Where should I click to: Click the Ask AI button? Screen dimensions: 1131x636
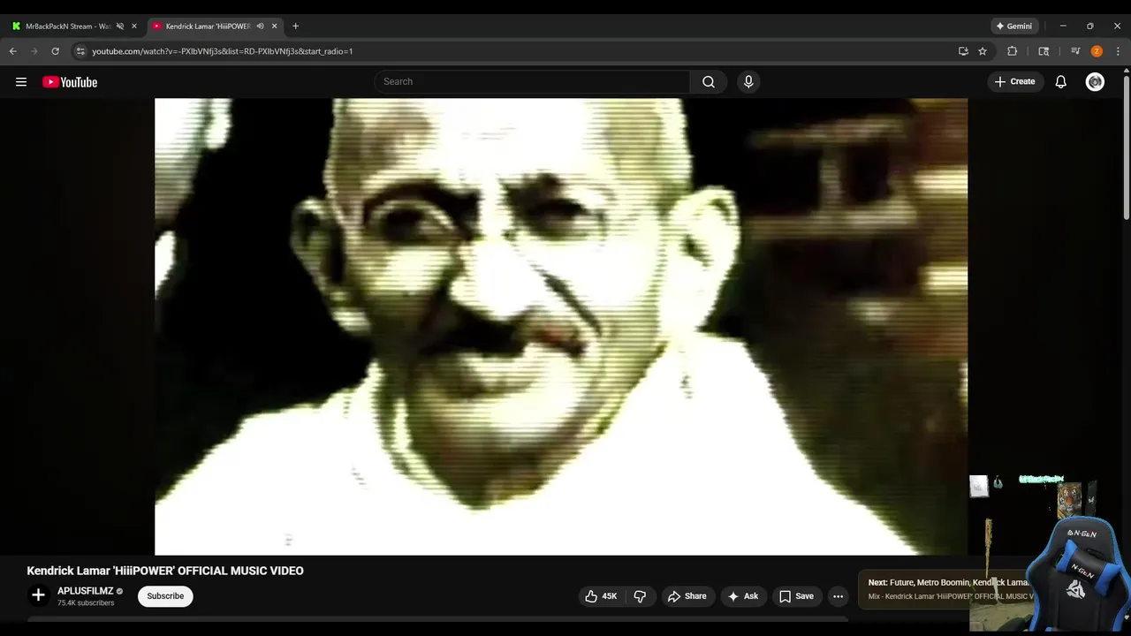pyautogui.click(x=743, y=596)
